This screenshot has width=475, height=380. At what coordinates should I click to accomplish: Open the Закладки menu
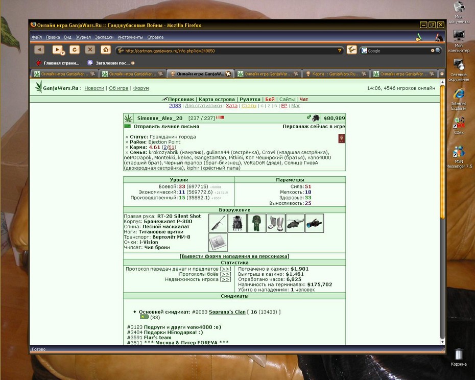coord(104,37)
